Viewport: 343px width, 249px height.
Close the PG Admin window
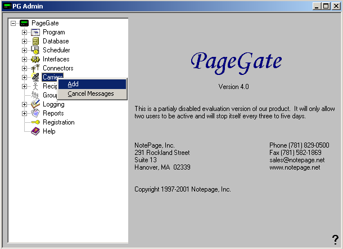pyautogui.click(x=336, y=6)
